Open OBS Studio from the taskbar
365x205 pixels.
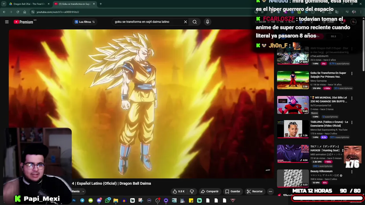click(x=157, y=200)
